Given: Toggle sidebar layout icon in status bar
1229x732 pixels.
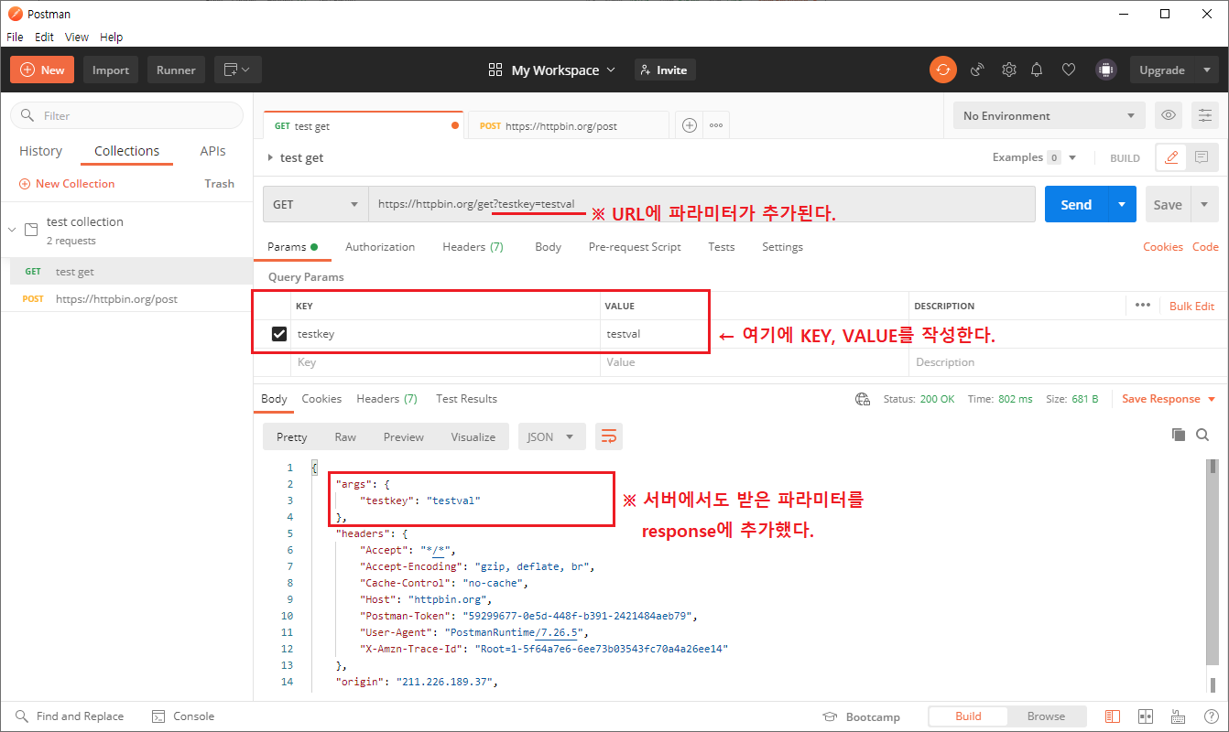Looking at the screenshot, I should [x=1113, y=716].
